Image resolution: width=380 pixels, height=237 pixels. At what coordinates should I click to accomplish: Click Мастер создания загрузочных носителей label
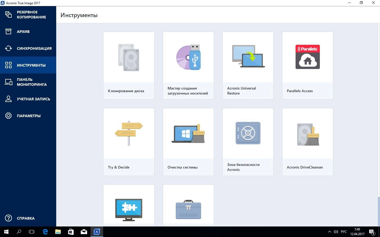pyautogui.click(x=188, y=91)
